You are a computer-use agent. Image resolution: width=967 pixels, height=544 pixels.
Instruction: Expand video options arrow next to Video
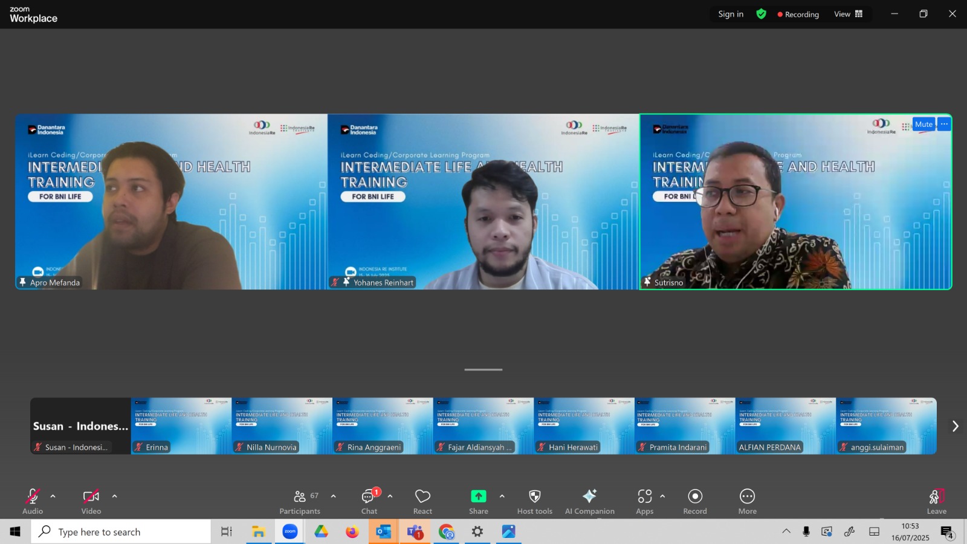click(115, 496)
